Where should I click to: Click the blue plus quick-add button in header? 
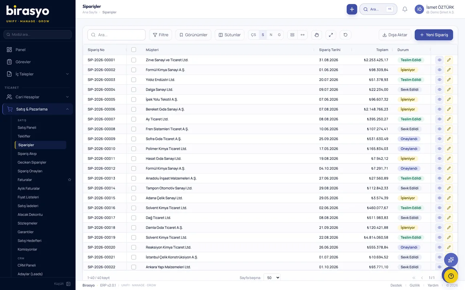coord(352,9)
